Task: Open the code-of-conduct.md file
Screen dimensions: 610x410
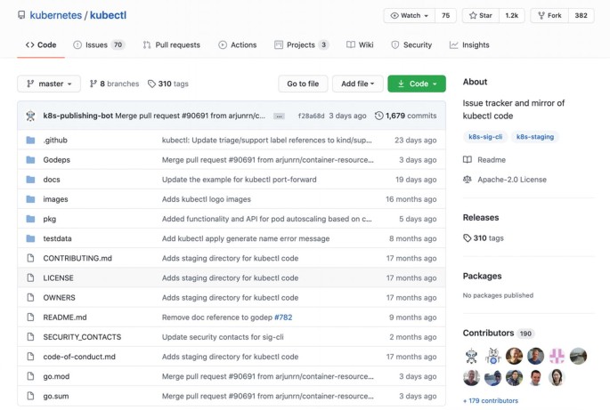Action: (79, 357)
